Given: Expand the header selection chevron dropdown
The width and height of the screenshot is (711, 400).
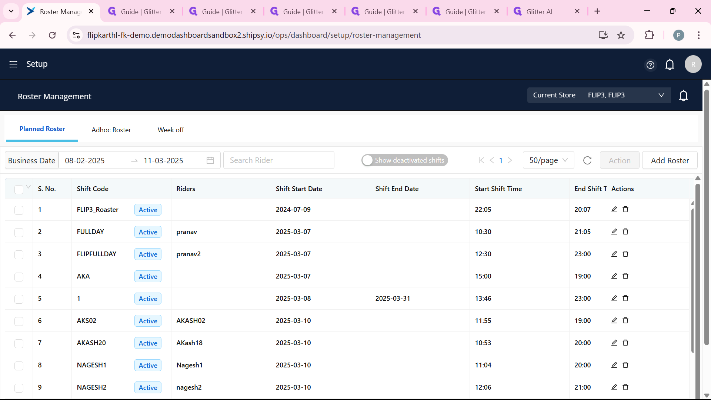Looking at the screenshot, I should pyautogui.click(x=28, y=187).
